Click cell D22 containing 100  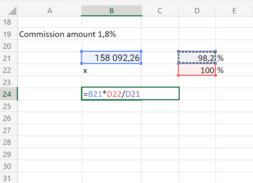click(197, 70)
